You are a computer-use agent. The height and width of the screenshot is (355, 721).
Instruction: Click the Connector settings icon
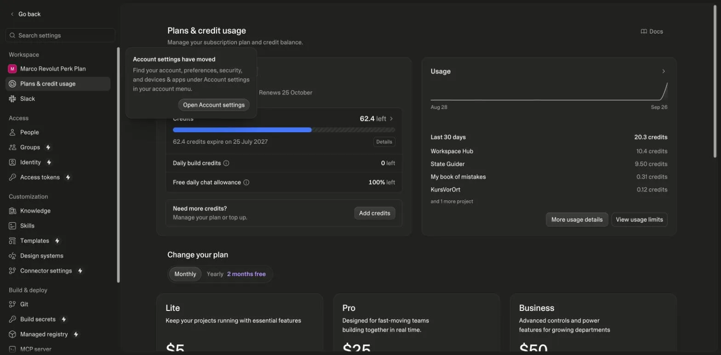tap(12, 271)
